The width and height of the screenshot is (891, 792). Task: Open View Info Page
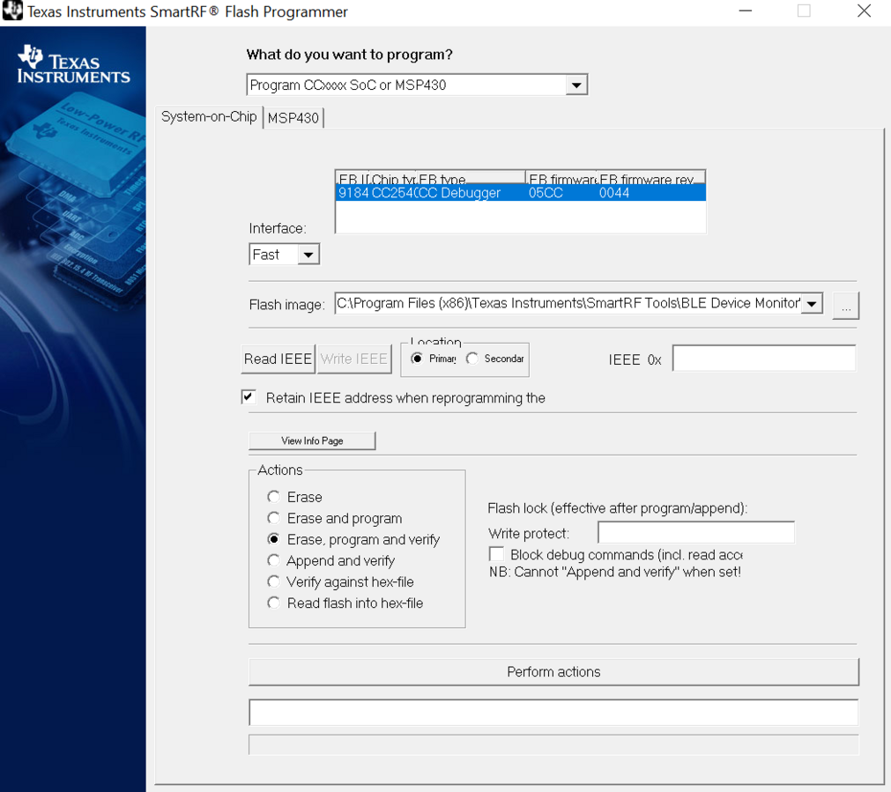coord(312,440)
